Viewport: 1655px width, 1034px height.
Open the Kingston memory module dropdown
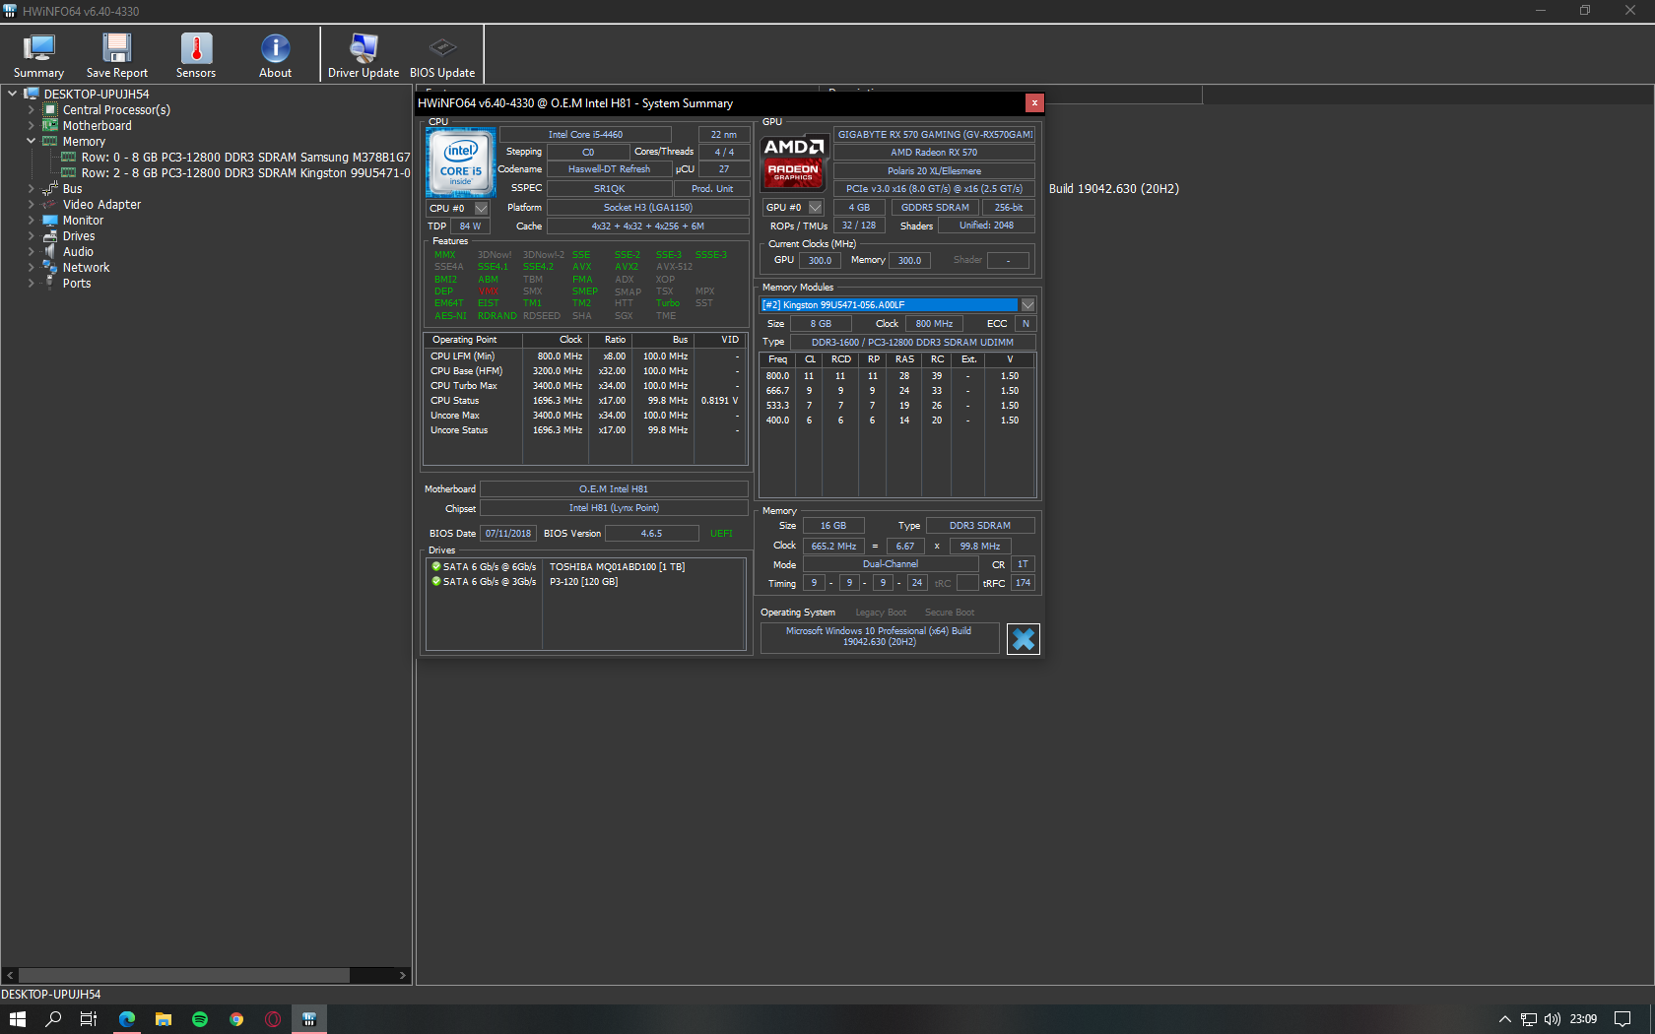click(x=1027, y=305)
